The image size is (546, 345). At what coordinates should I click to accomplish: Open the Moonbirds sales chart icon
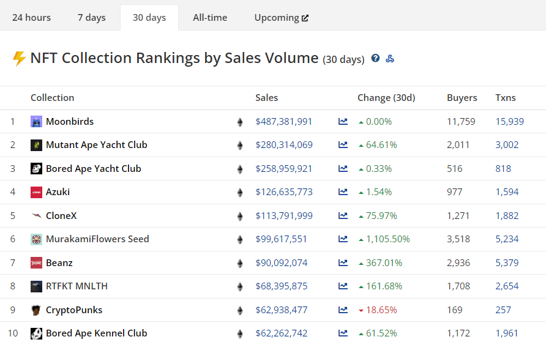343,122
